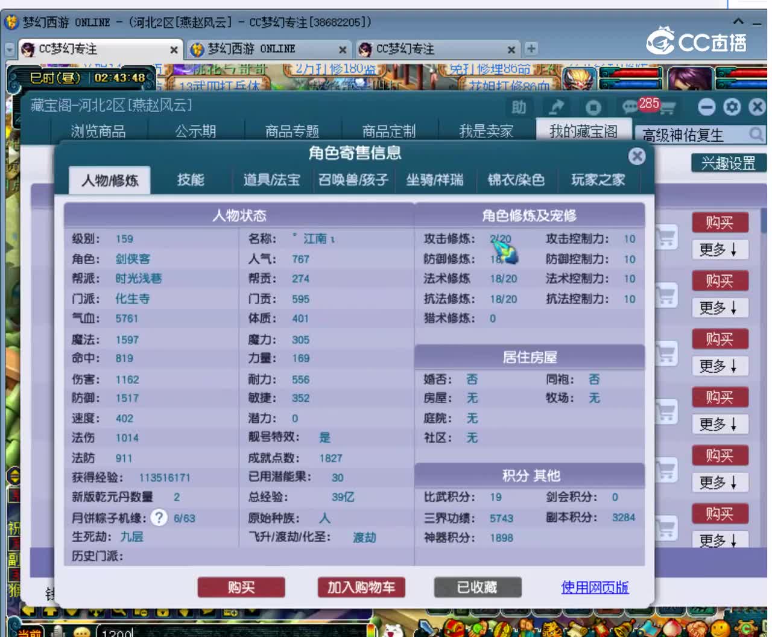Click 已收藏 button
The image size is (772, 637).
coord(478,587)
